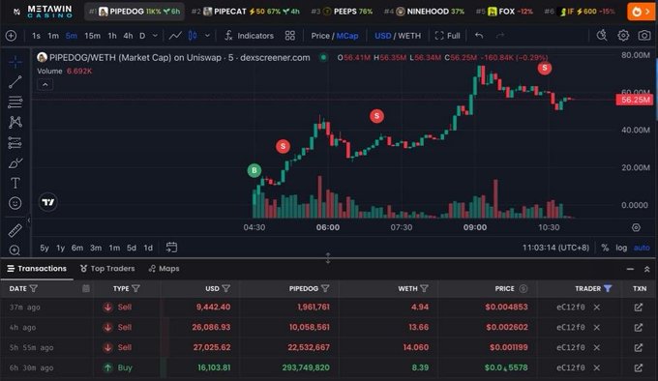Screen dimensions: 658x381
Task: Open trending token NINEHOOD
Action: (x=424, y=12)
